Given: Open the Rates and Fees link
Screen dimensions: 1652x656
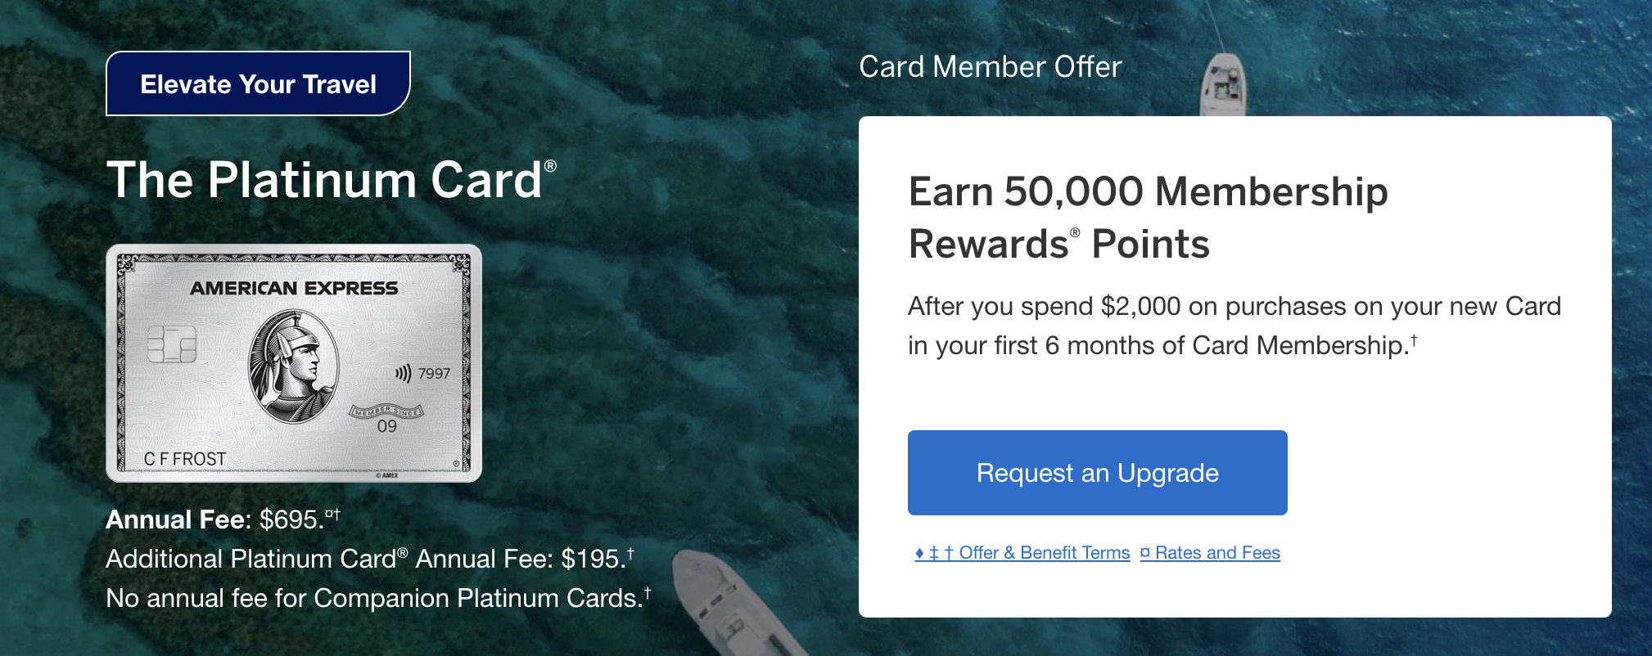Looking at the screenshot, I should coord(1210,553).
